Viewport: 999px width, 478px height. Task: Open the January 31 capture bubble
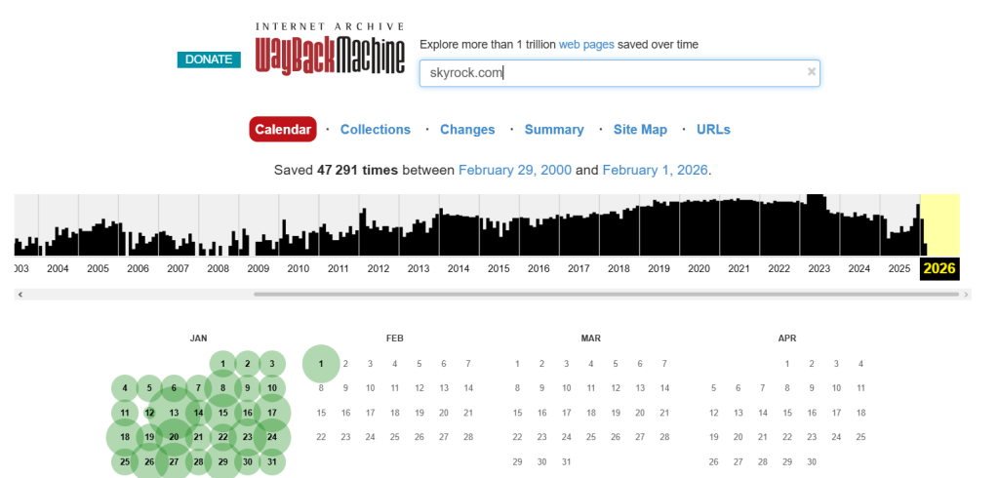272,462
